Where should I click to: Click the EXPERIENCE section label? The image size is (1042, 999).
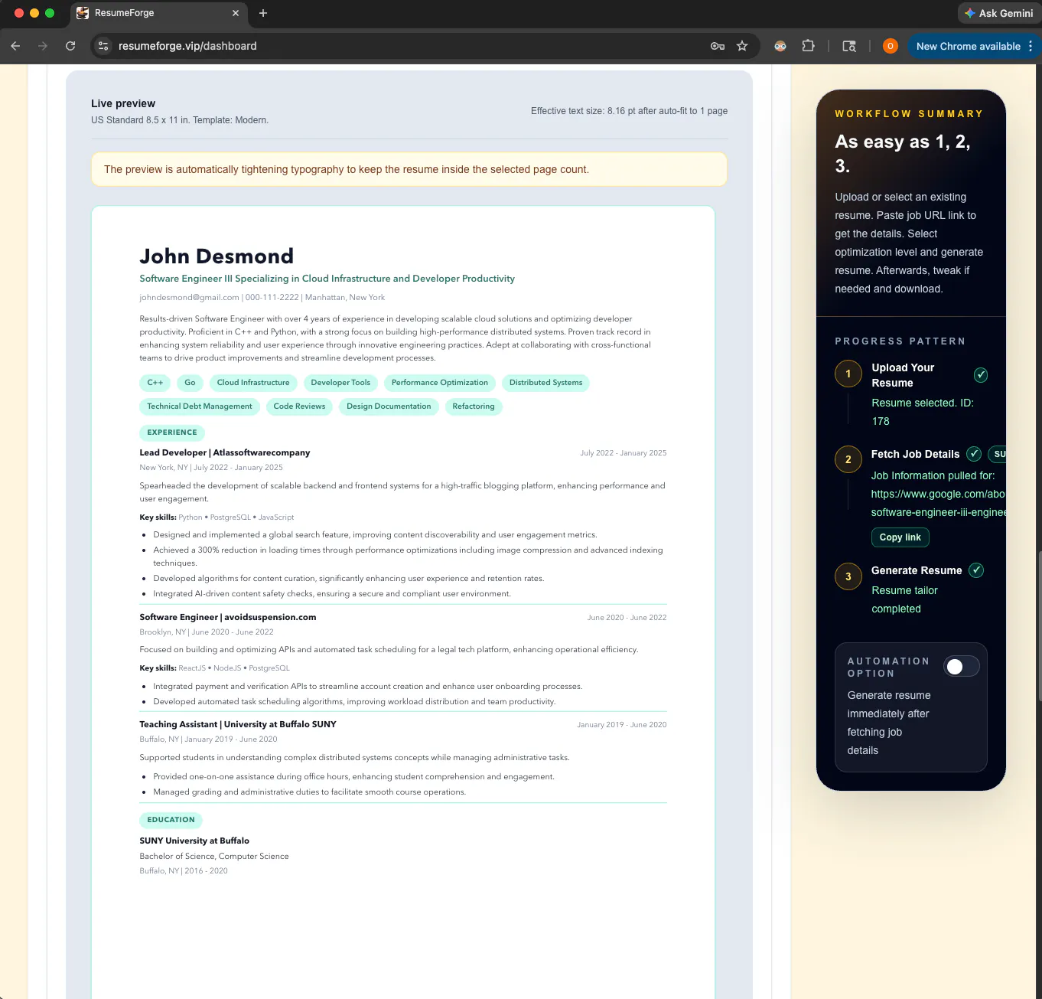click(x=172, y=433)
